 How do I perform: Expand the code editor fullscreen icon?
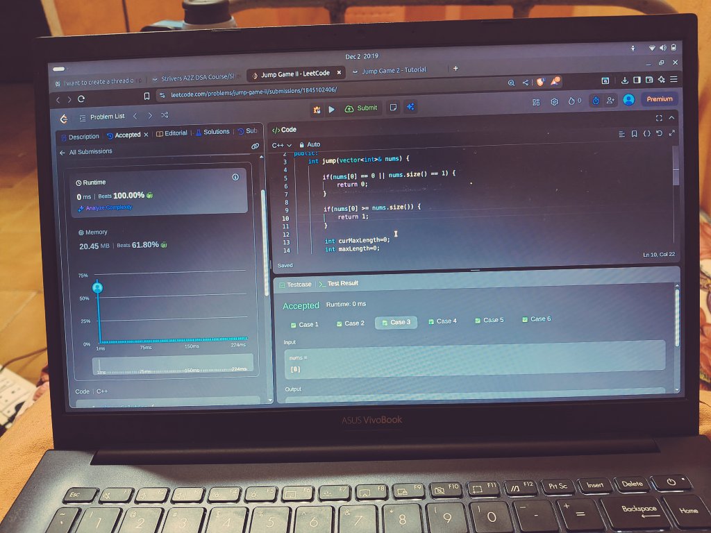(x=671, y=133)
